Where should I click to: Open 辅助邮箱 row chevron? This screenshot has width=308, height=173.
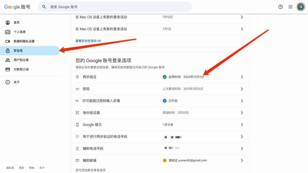click(242, 160)
